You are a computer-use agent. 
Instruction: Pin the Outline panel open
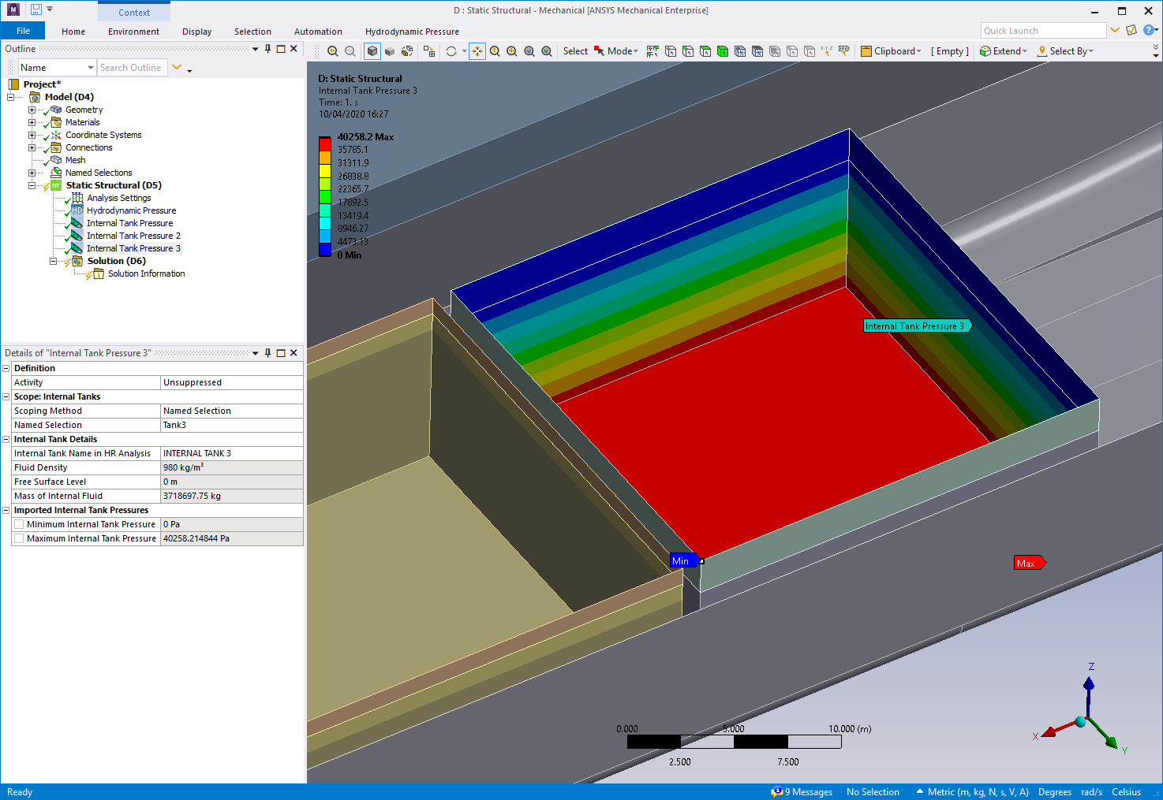pos(267,48)
